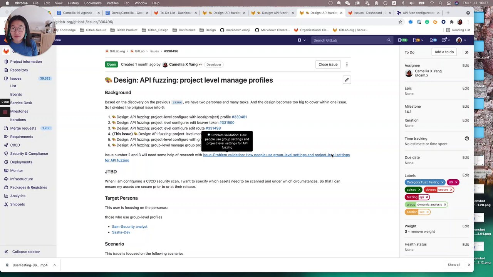Open issues counter showing 37

[402, 40]
